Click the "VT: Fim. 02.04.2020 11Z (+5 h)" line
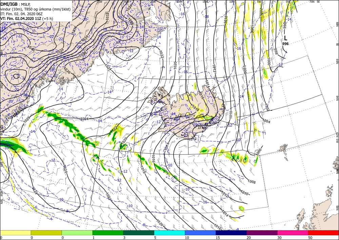The image size is (339, 240). (26, 19)
